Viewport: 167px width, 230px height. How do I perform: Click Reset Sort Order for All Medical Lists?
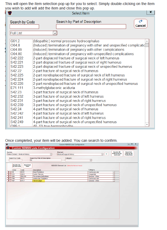point(129,153)
